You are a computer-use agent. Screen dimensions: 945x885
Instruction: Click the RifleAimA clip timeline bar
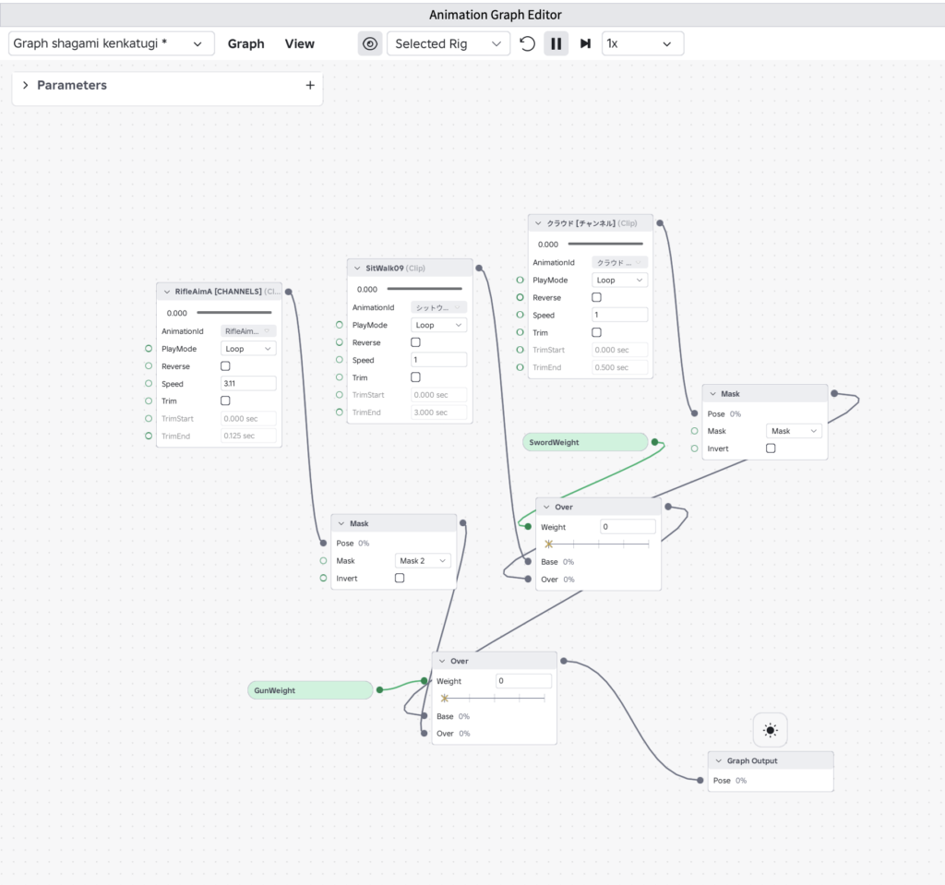tap(234, 312)
